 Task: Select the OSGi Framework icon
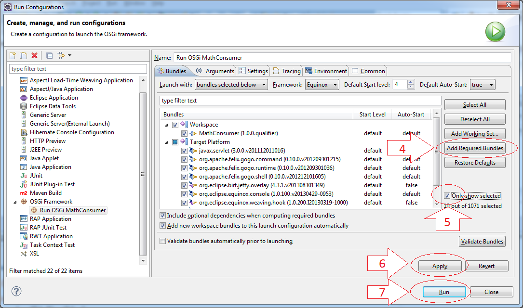pyautogui.click(x=24, y=202)
